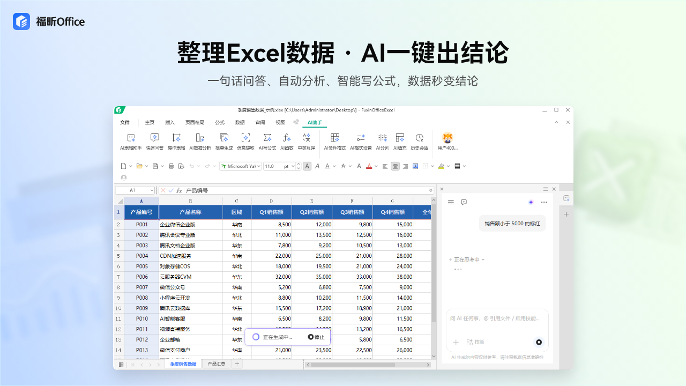
Task: Toggle center alignment button
Action: (395, 166)
